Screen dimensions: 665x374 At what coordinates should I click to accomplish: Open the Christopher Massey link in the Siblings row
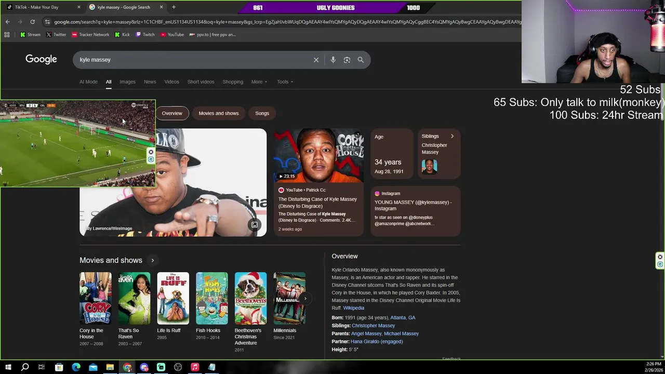pyautogui.click(x=373, y=326)
